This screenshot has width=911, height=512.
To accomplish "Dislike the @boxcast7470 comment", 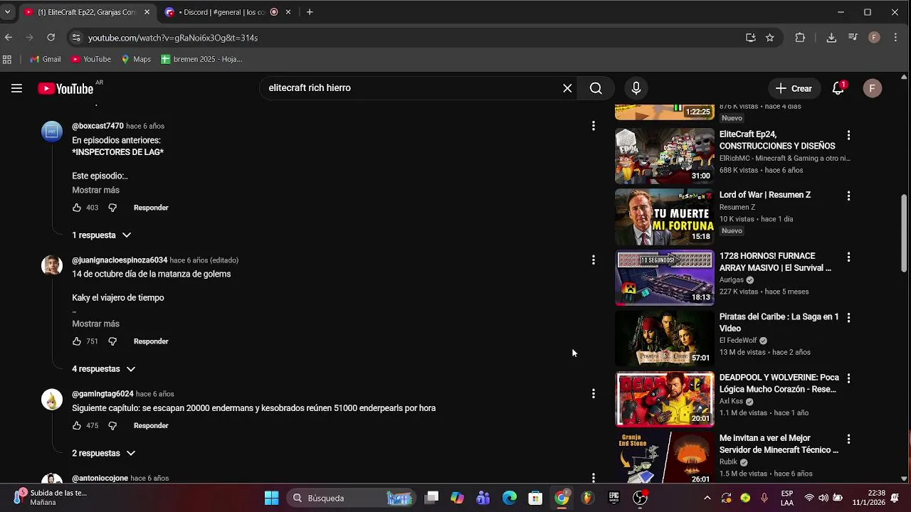I will click(112, 208).
